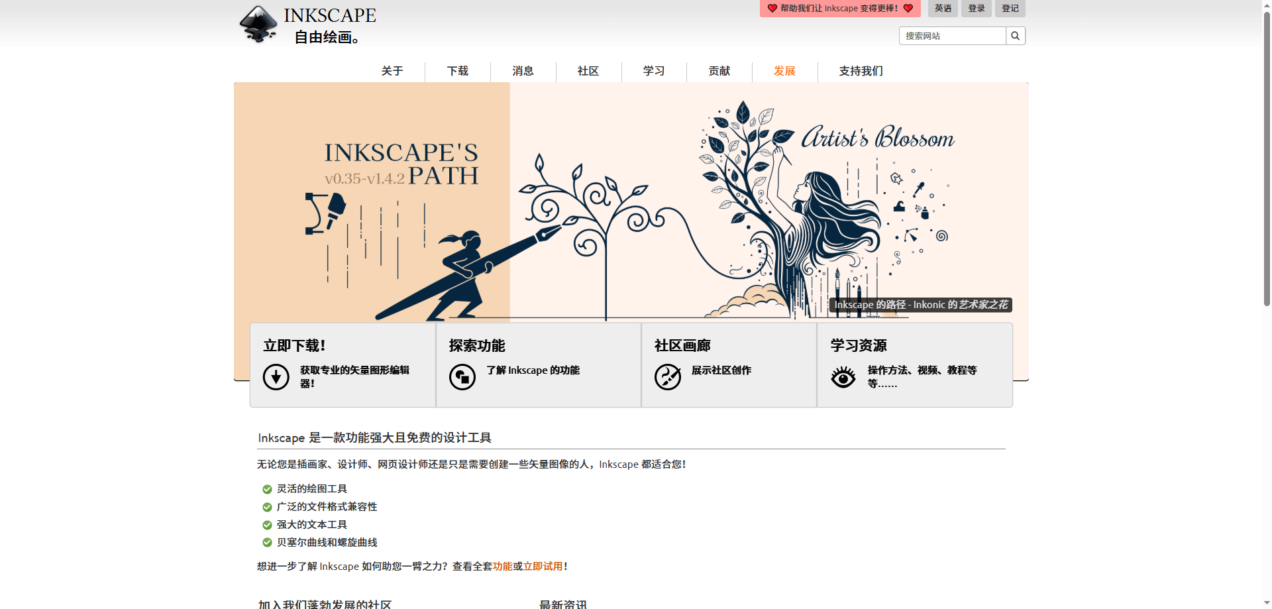Expand the 社区 navigation menu
Viewport: 1272px width, 609px height.
[x=588, y=71]
